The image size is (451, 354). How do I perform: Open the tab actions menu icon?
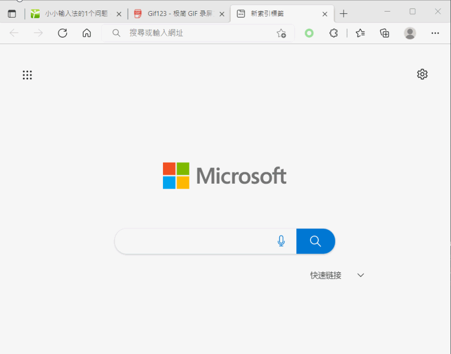12,14
